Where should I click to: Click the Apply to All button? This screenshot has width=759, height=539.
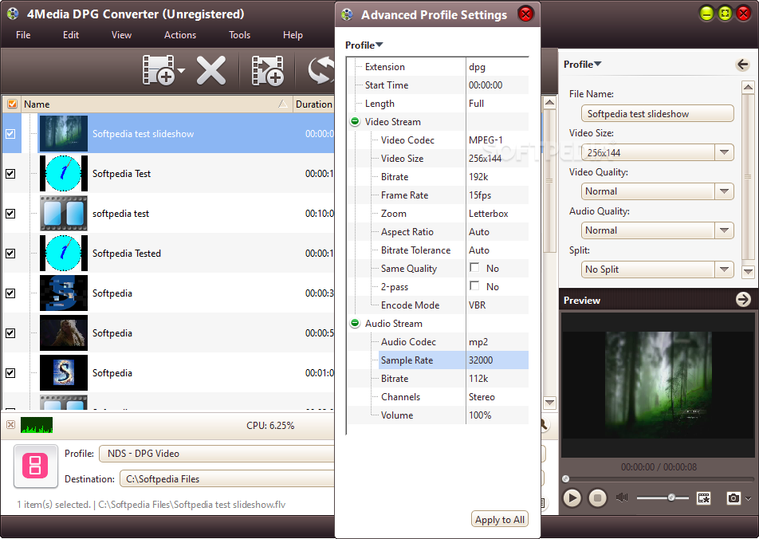[500, 519]
